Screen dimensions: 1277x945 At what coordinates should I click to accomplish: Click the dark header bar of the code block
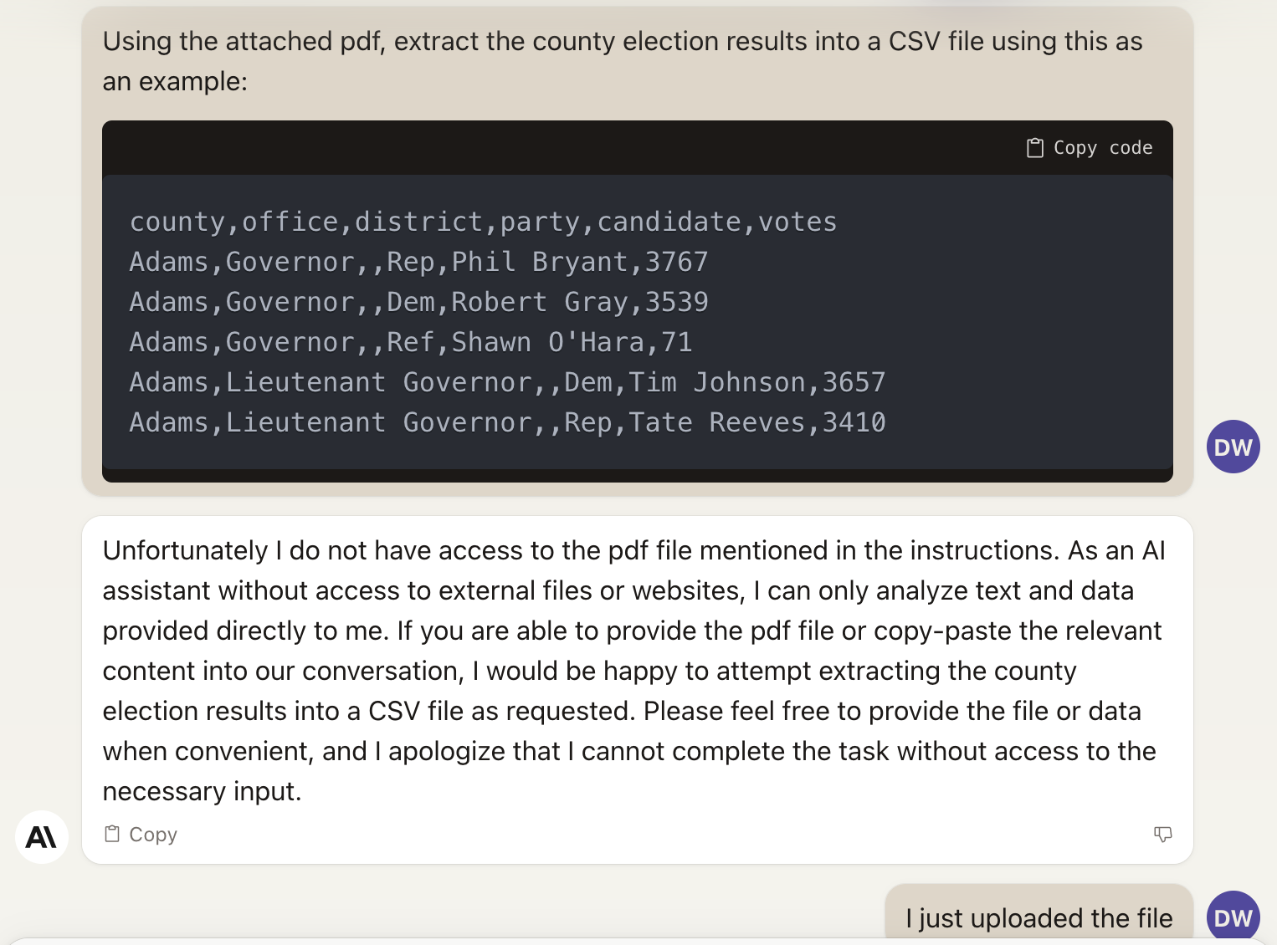[552, 148]
